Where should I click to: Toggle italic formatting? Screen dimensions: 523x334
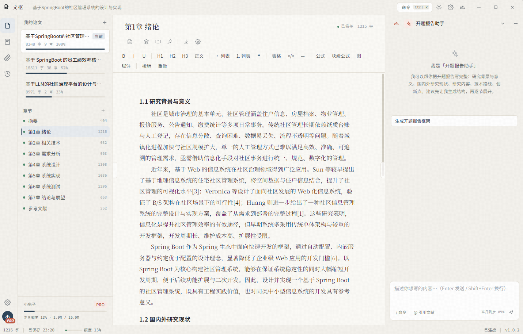pos(134,56)
